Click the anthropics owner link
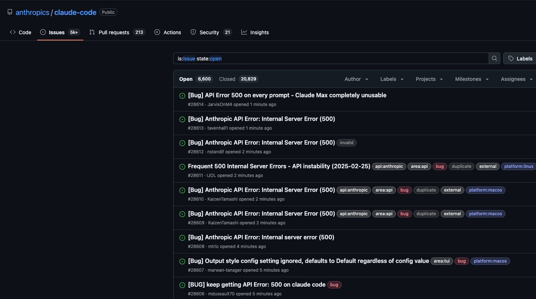 tap(33, 13)
